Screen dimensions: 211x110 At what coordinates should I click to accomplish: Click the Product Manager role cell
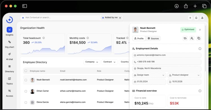[105, 102]
